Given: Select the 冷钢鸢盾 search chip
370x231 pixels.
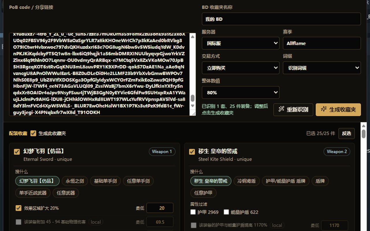Looking at the screenshot, I should pos(247,181).
